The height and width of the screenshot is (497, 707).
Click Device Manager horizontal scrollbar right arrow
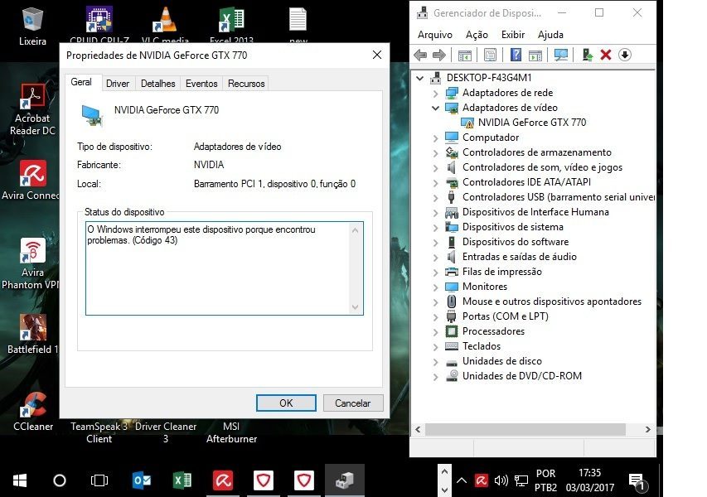click(647, 429)
